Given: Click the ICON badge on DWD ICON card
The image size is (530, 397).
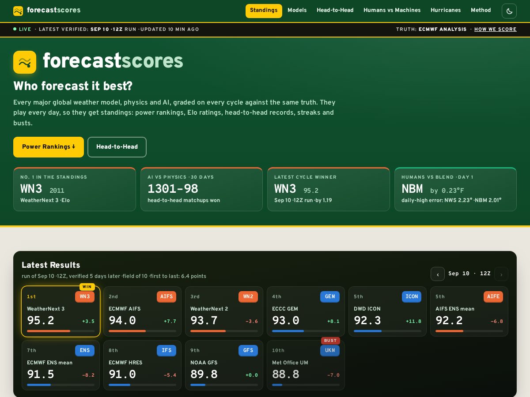Looking at the screenshot, I should (412, 297).
